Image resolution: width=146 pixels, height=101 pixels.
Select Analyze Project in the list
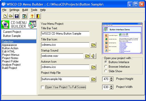coord(19,65)
